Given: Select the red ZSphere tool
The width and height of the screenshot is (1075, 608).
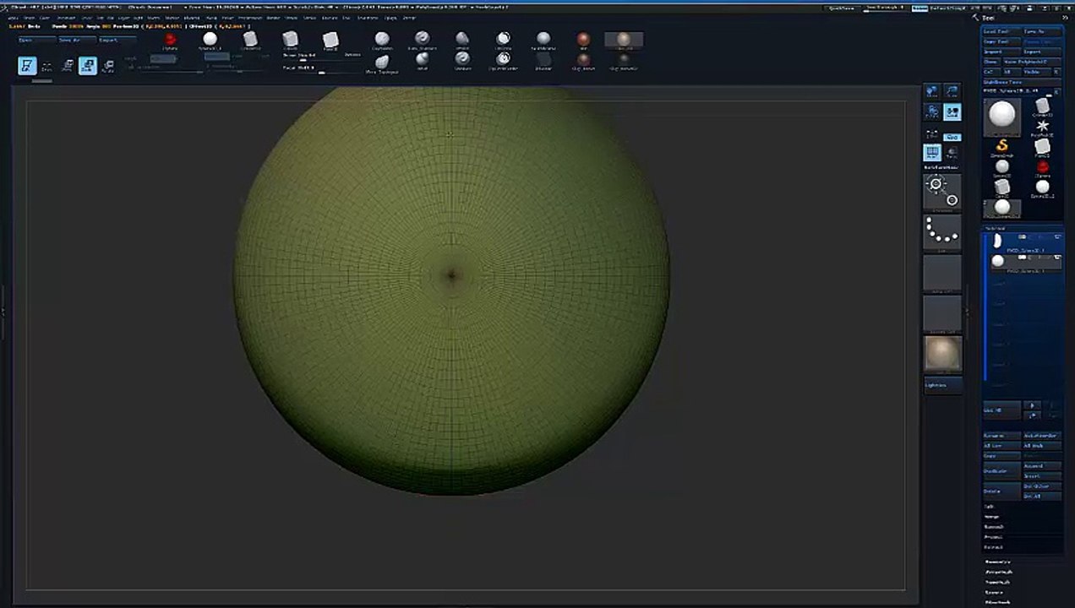Looking at the screenshot, I should click(x=1043, y=167).
